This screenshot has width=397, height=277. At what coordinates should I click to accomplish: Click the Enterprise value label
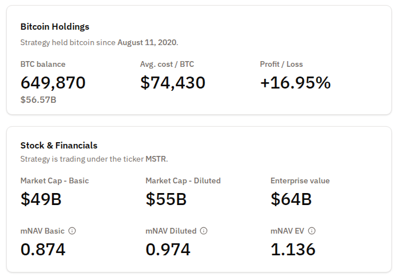[x=300, y=180]
